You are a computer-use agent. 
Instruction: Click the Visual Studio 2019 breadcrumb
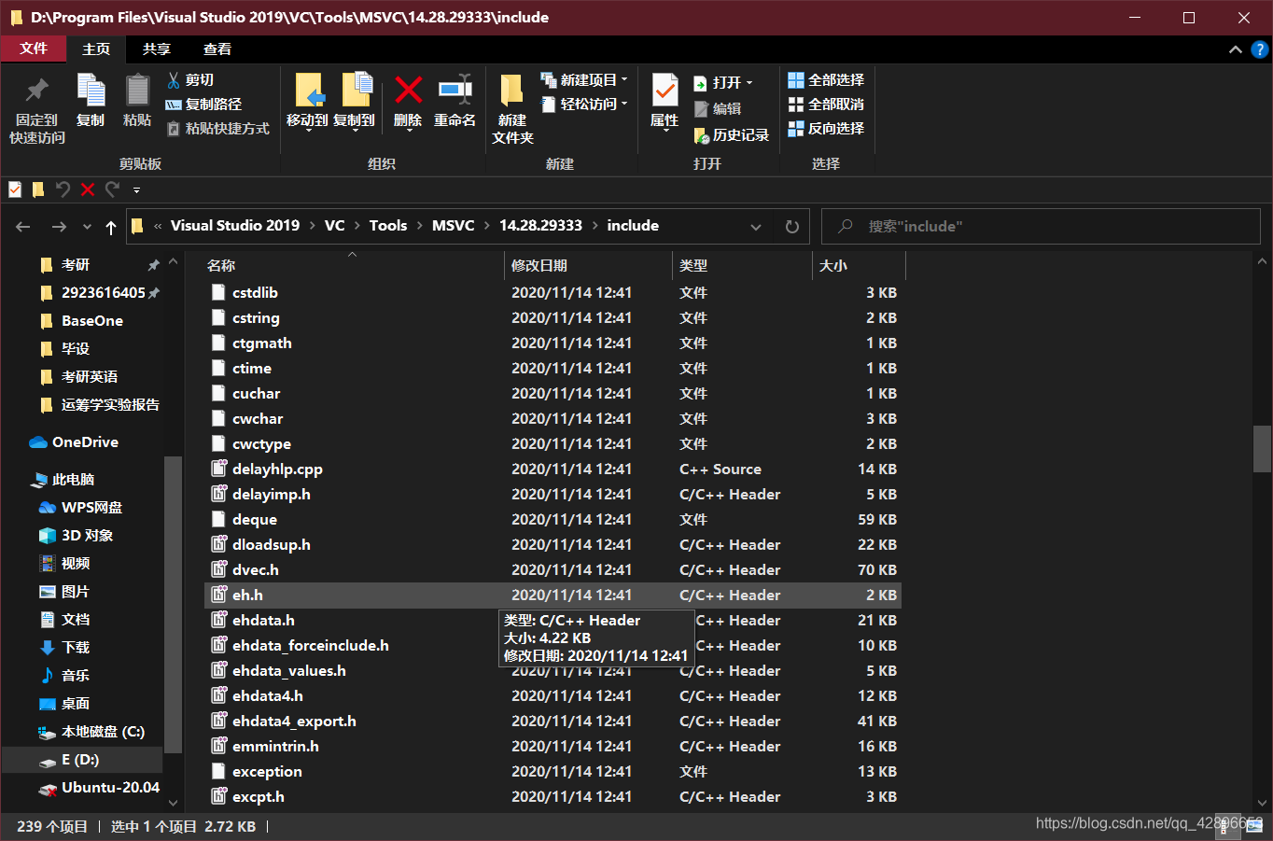tap(235, 226)
